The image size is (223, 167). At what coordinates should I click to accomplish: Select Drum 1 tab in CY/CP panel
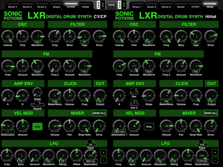[13, 6]
